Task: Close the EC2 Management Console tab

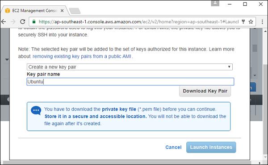Action: click(62, 11)
